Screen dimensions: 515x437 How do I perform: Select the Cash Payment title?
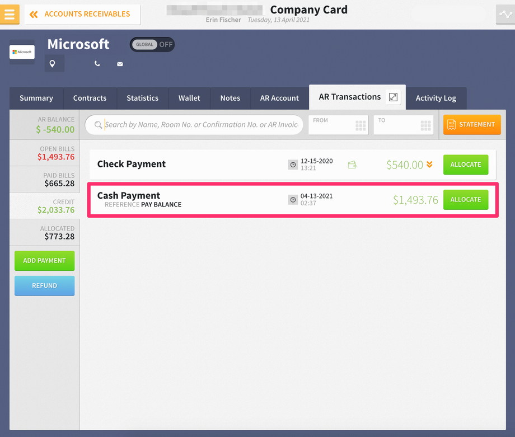click(129, 195)
